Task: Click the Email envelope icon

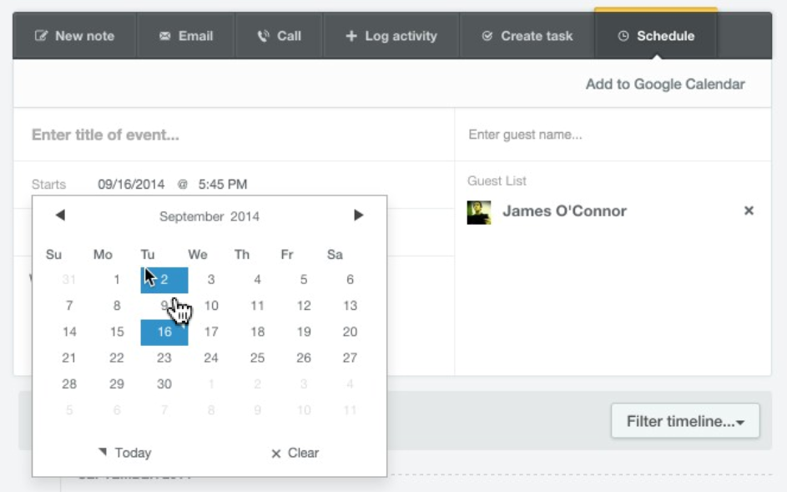Action: tap(164, 36)
